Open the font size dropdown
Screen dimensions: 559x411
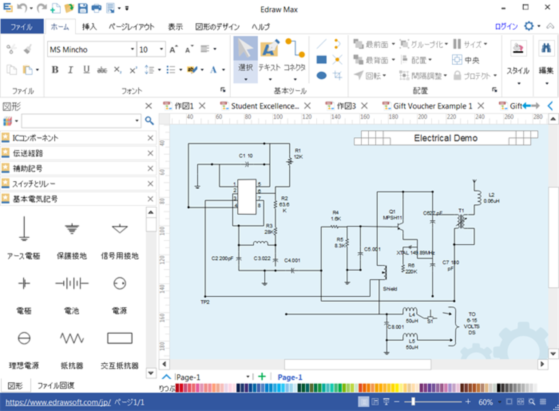click(x=161, y=49)
